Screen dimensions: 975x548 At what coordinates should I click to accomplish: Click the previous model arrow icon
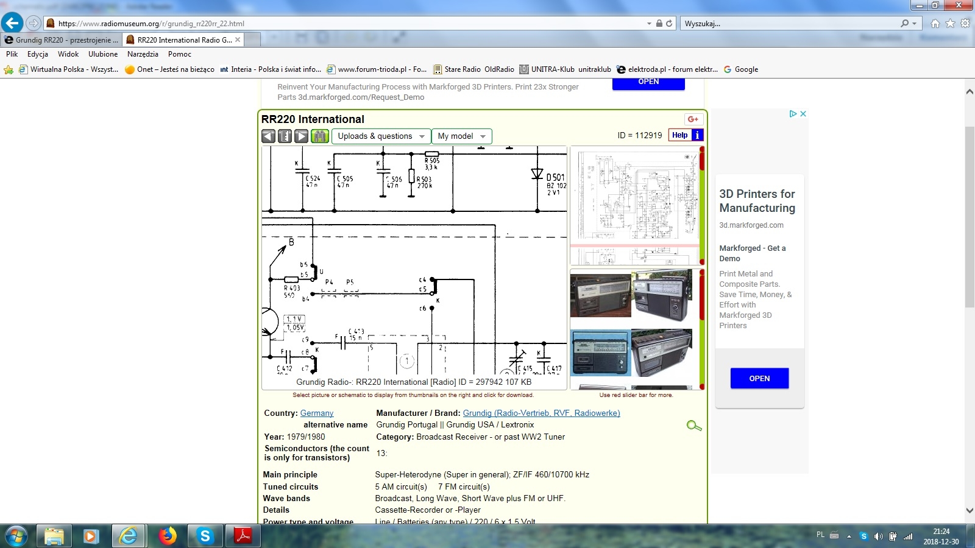269,136
